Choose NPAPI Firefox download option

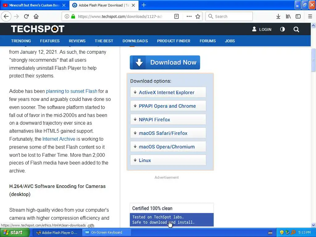click(x=168, y=119)
